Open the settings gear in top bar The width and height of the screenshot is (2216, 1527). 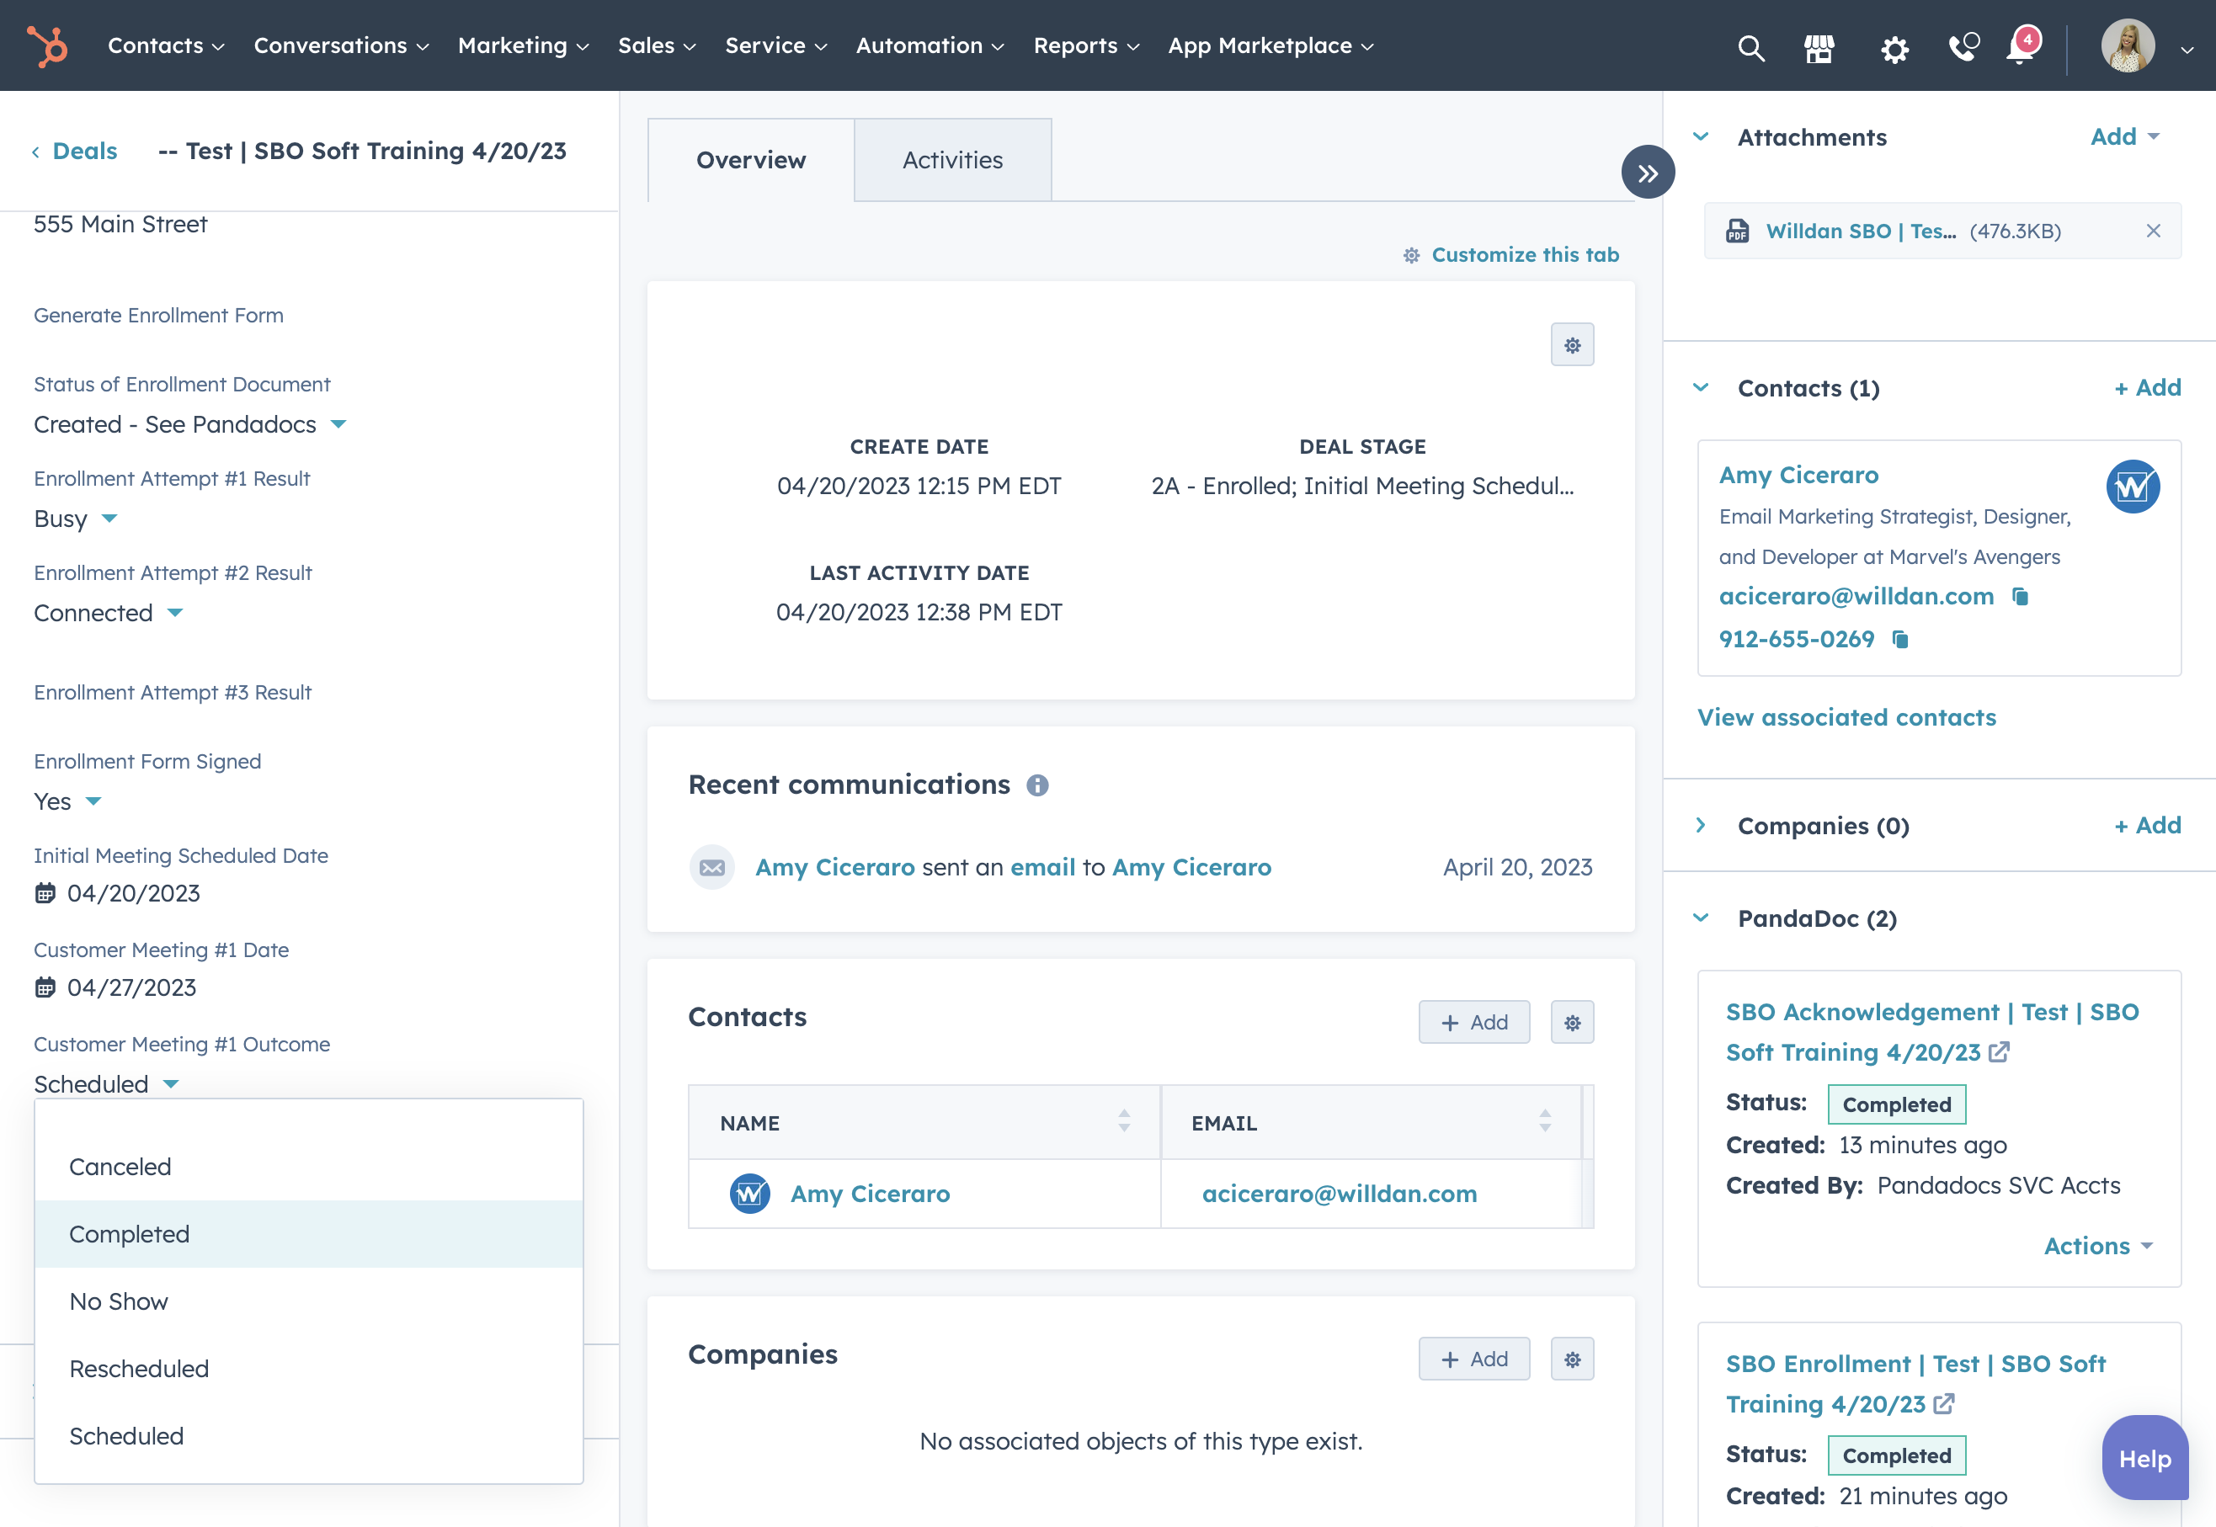click(1894, 48)
